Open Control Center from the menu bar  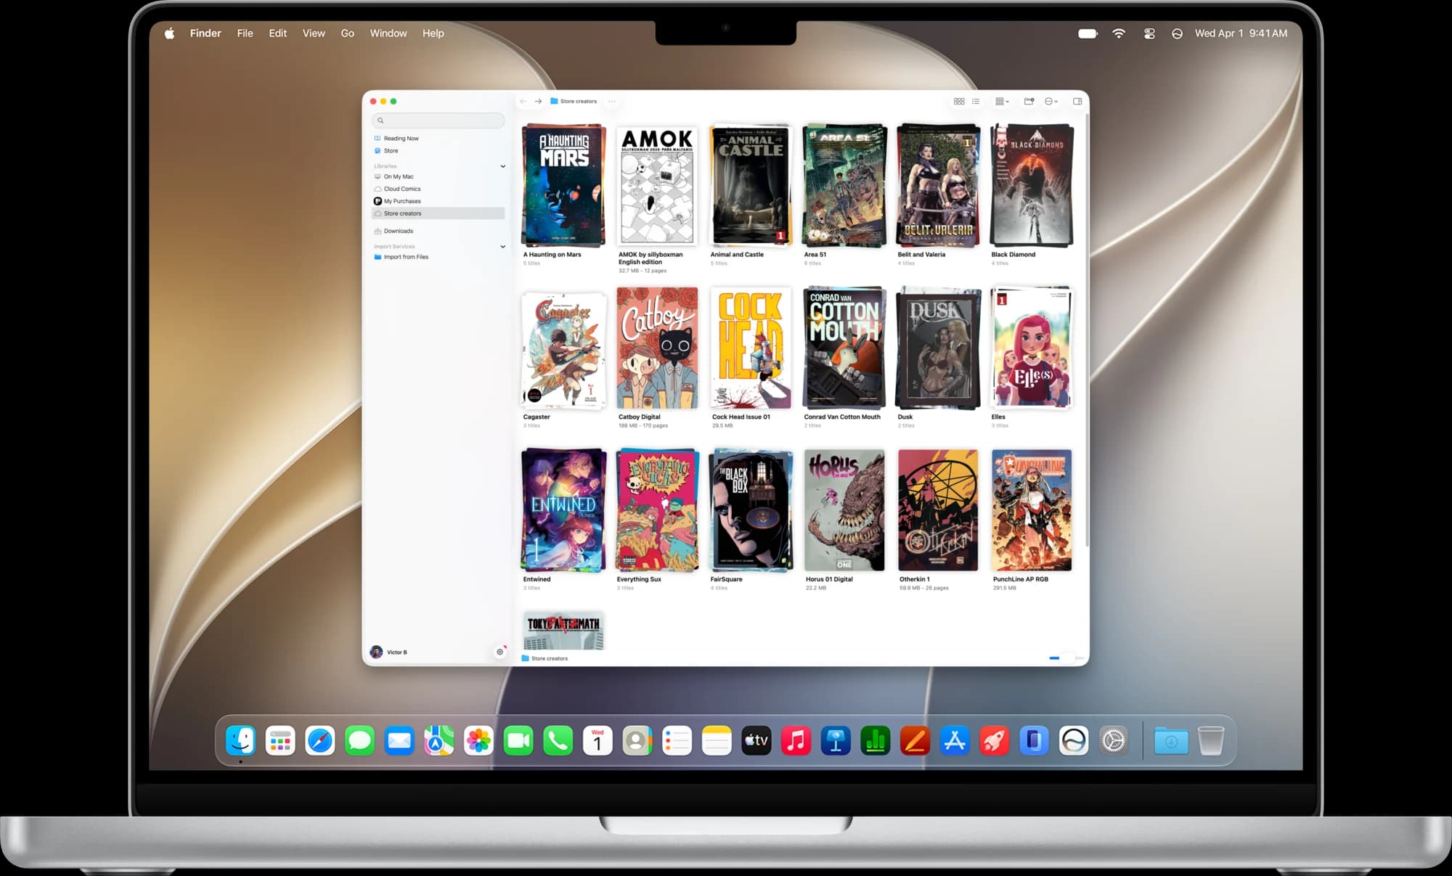(x=1149, y=33)
